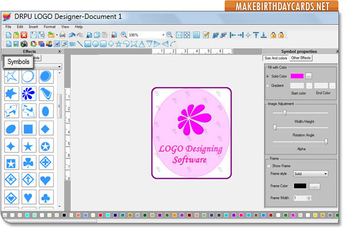The width and height of the screenshot is (343, 228).
Task: Select Gradient fill radio button
Action: point(268,86)
